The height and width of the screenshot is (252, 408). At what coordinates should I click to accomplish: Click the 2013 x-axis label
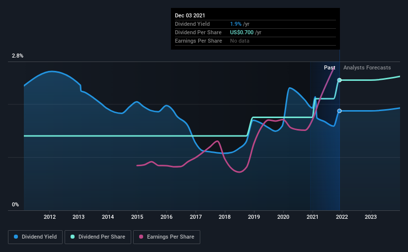79,217
